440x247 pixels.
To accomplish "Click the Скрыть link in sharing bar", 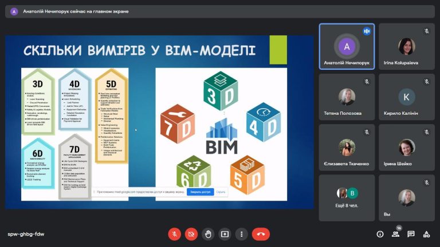I will tap(221, 192).
